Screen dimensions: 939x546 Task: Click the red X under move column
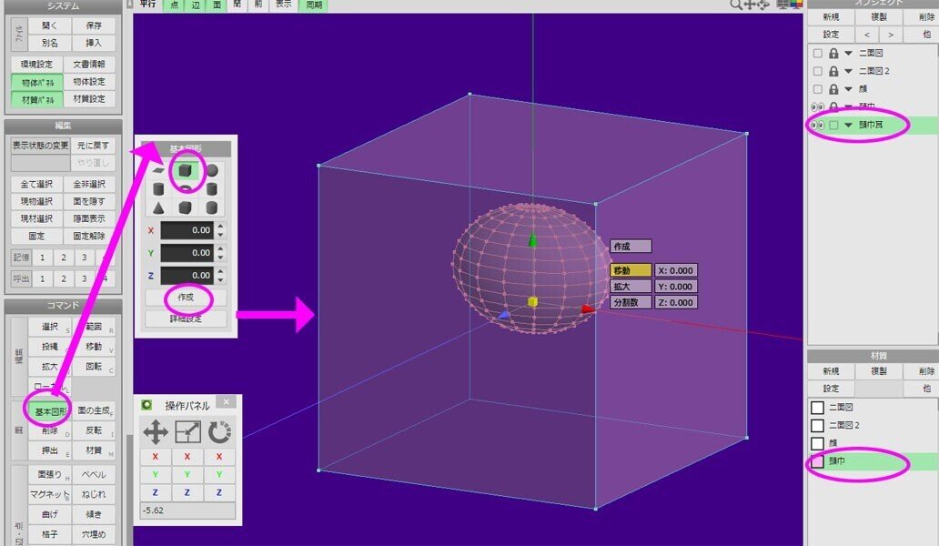coord(156,457)
